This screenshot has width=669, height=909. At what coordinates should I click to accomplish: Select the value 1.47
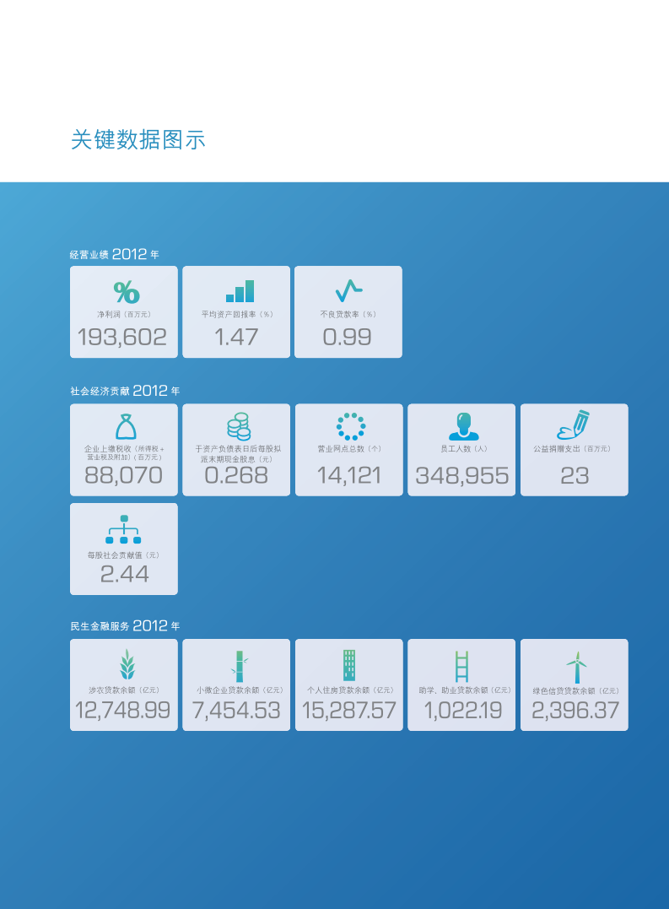tap(236, 338)
